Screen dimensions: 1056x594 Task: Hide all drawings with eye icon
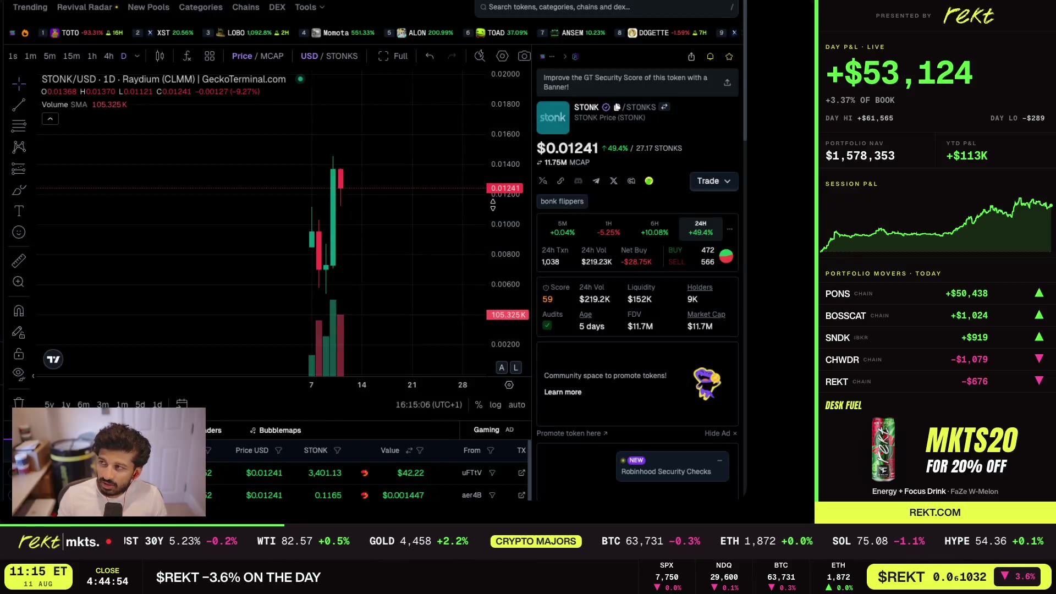19,375
